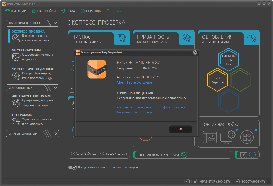Click the Privacy broom cleaning icon
This screenshot has height=186, width=273.
click(187, 38)
